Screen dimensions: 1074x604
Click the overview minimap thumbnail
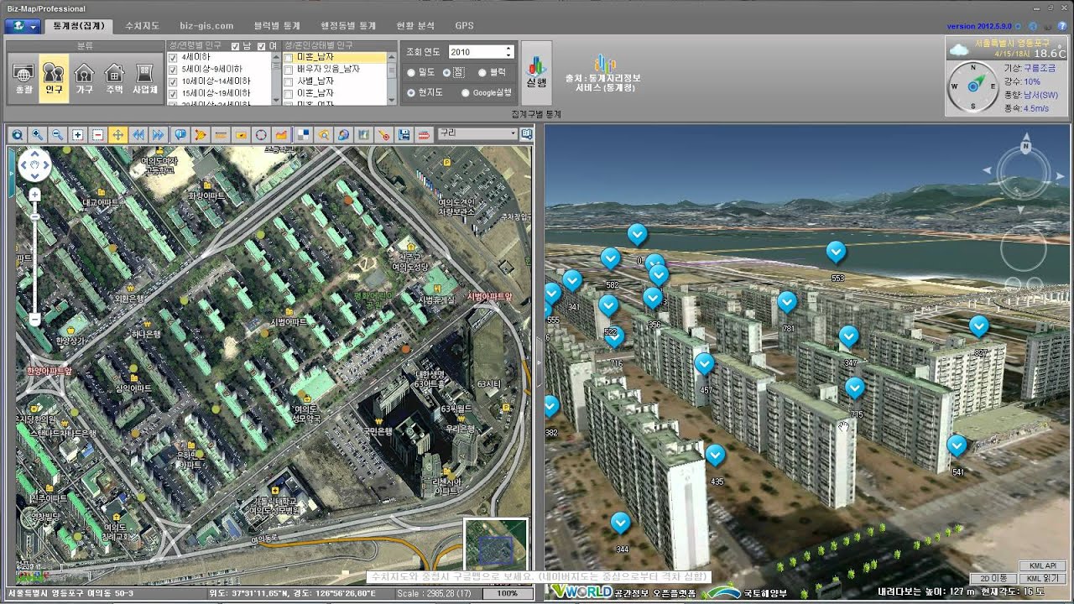(x=495, y=549)
